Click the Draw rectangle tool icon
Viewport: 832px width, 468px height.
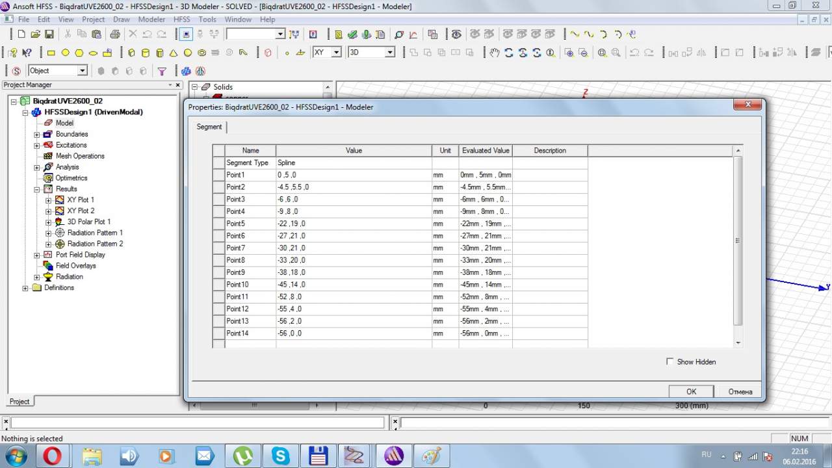[x=51, y=53]
